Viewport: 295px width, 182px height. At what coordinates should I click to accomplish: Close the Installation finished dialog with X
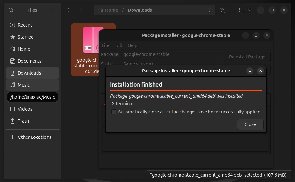pyautogui.click(x=261, y=71)
